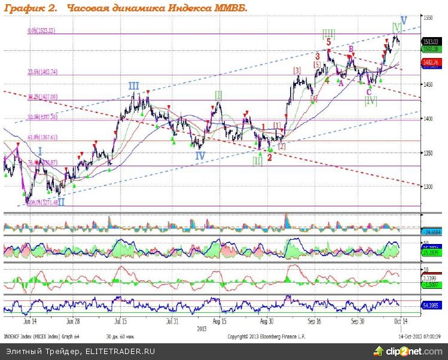Click the 1300 price axis label
The height and width of the screenshot is (360, 448).
click(x=429, y=187)
